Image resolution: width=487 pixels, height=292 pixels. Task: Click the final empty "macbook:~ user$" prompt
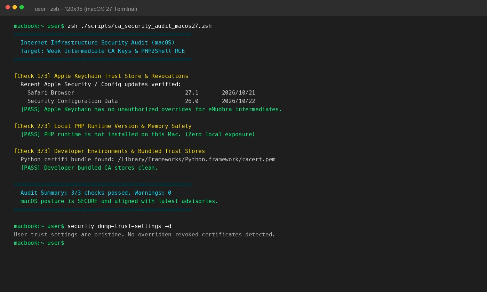click(39, 243)
